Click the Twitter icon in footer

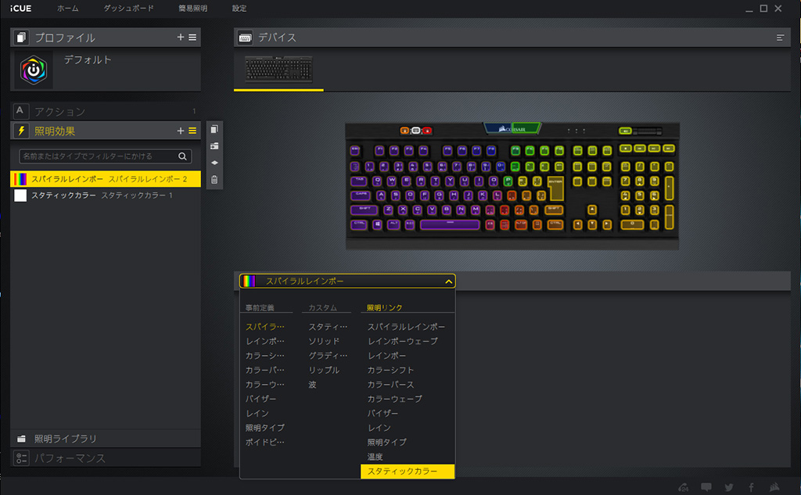tap(729, 487)
